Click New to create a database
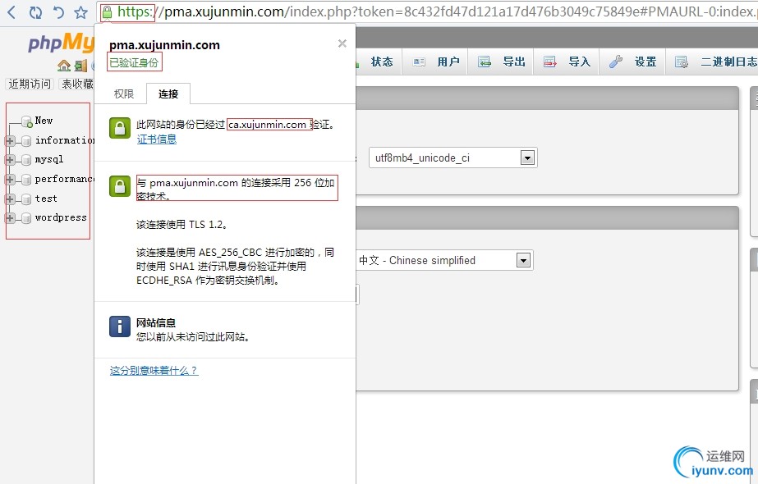This screenshot has width=758, height=484. (44, 121)
